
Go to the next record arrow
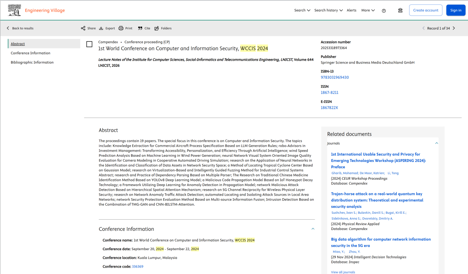tap(454, 28)
